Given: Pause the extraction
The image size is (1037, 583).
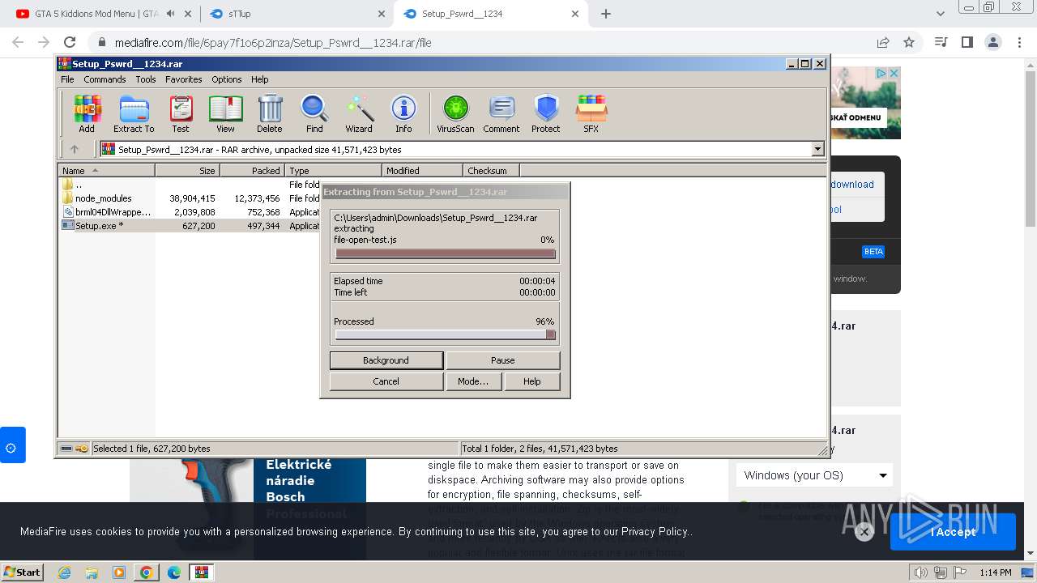Looking at the screenshot, I should (x=502, y=360).
